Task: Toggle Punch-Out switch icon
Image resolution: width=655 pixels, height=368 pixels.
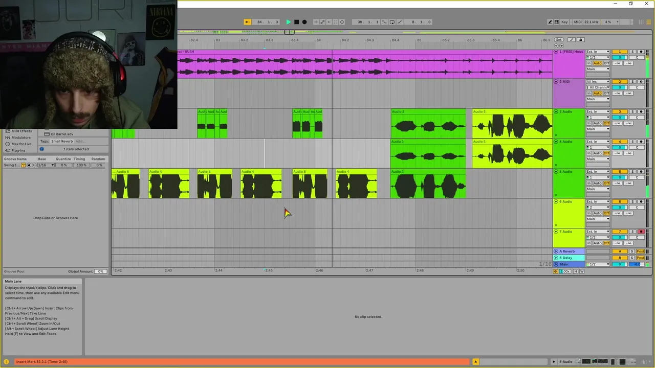Action: (400, 22)
